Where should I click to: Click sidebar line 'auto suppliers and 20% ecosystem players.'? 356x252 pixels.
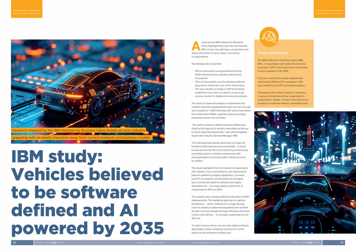282,85
